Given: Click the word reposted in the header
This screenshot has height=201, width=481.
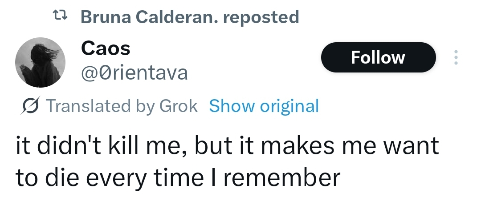Looking at the screenshot, I should click(x=261, y=17).
